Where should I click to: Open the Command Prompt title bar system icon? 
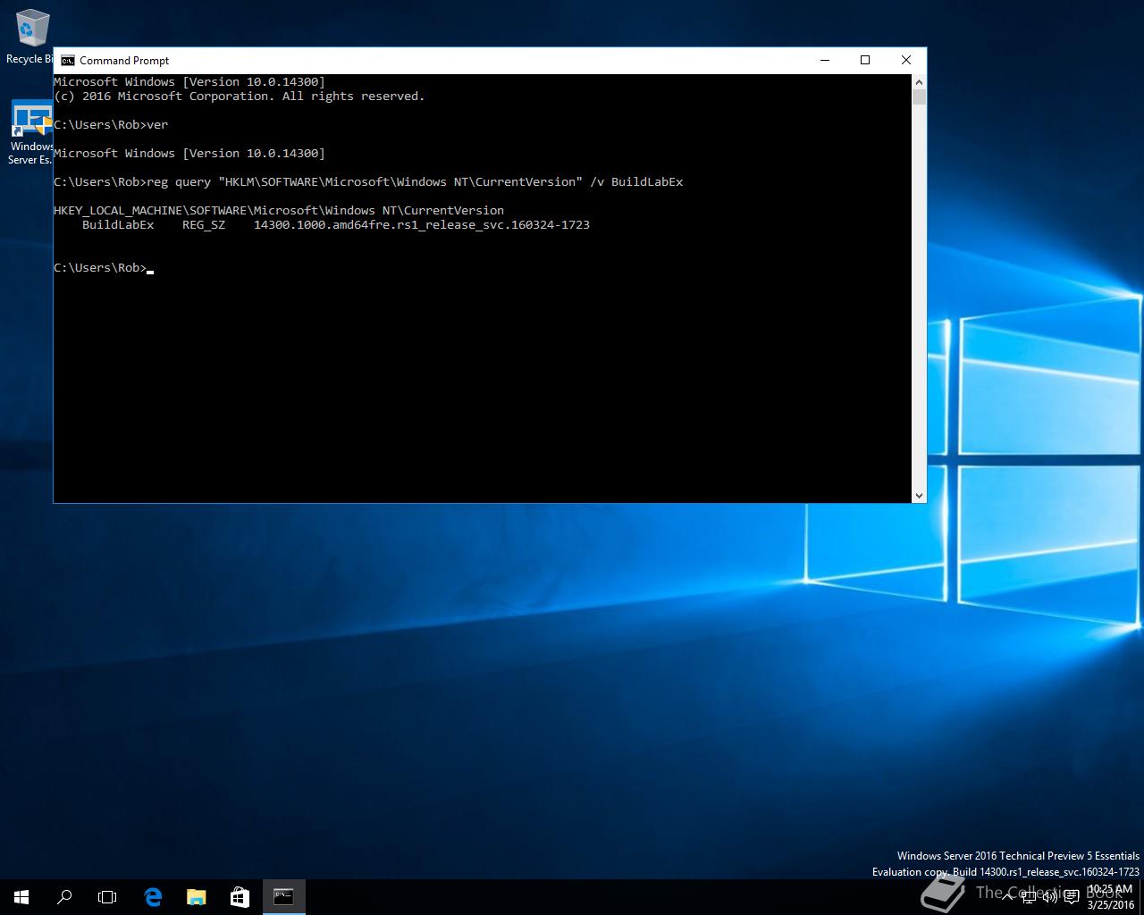(x=68, y=61)
